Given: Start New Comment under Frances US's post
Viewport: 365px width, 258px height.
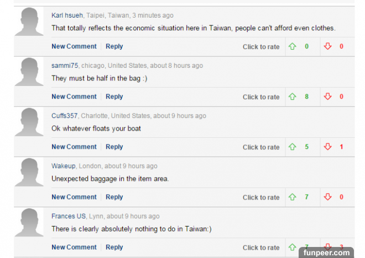Looking at the screenshot, I should pos(74,248).
